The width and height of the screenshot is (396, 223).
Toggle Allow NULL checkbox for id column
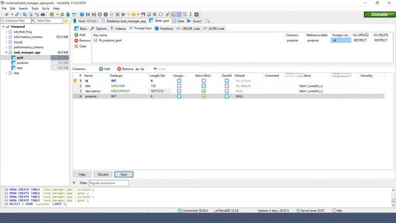click(204, 81)
